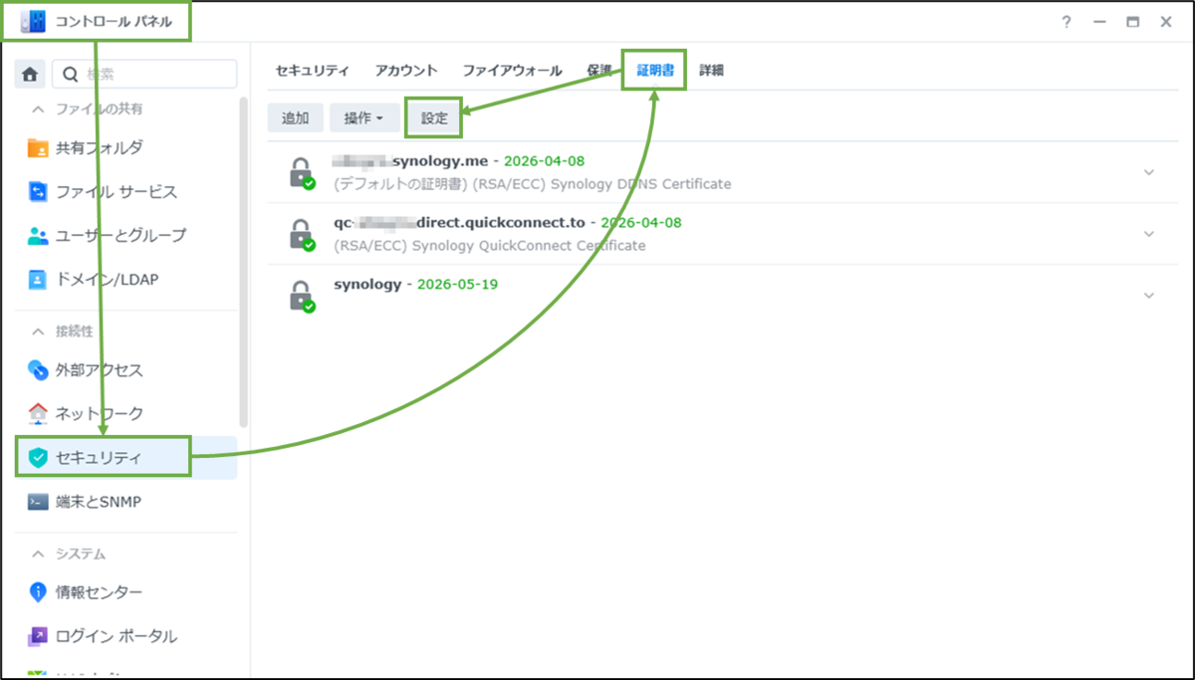Click the sidebar vertical scrollbar
Image resolution: width=1195 pixels, height=680 pixels.
(244, 262)
